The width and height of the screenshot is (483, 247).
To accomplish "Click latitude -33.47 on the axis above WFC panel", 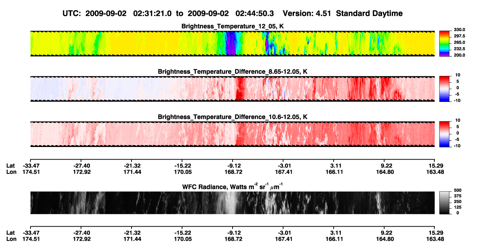I will (x=31, y=166).
